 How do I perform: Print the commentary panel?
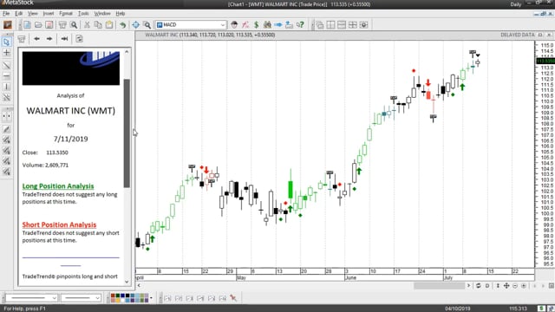click(x=21, y=38)
